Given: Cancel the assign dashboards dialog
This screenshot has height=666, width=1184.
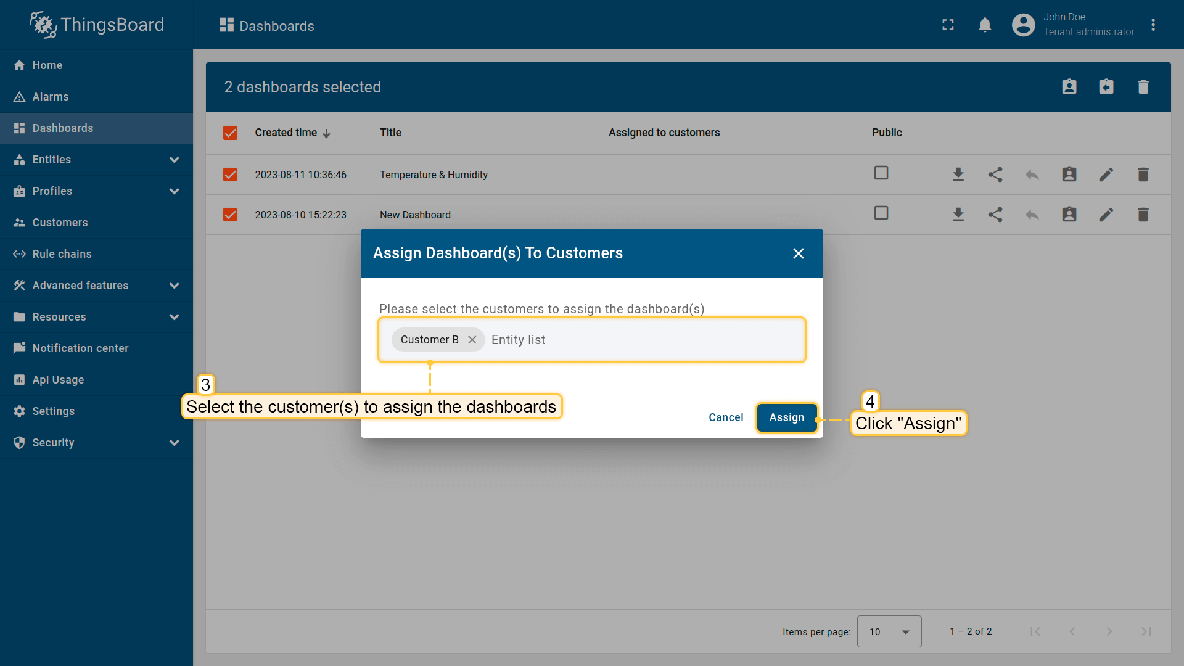Looking at the screenshot, I should pos(725,417).
